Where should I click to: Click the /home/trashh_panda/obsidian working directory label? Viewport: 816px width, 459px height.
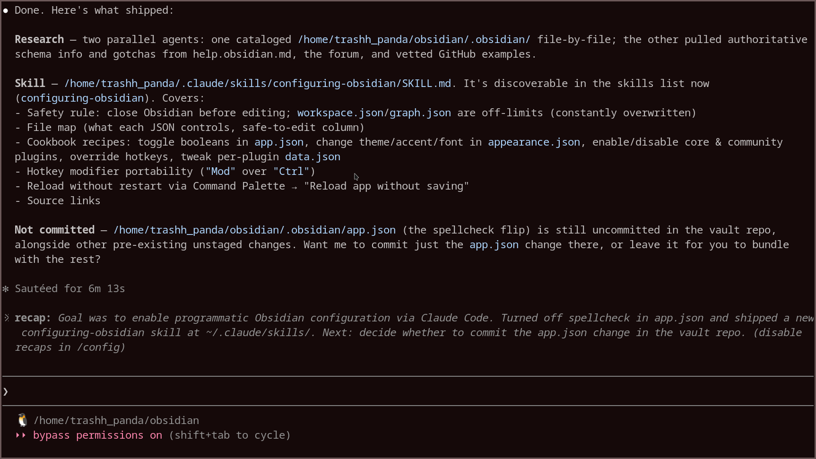tap(116, 420)
